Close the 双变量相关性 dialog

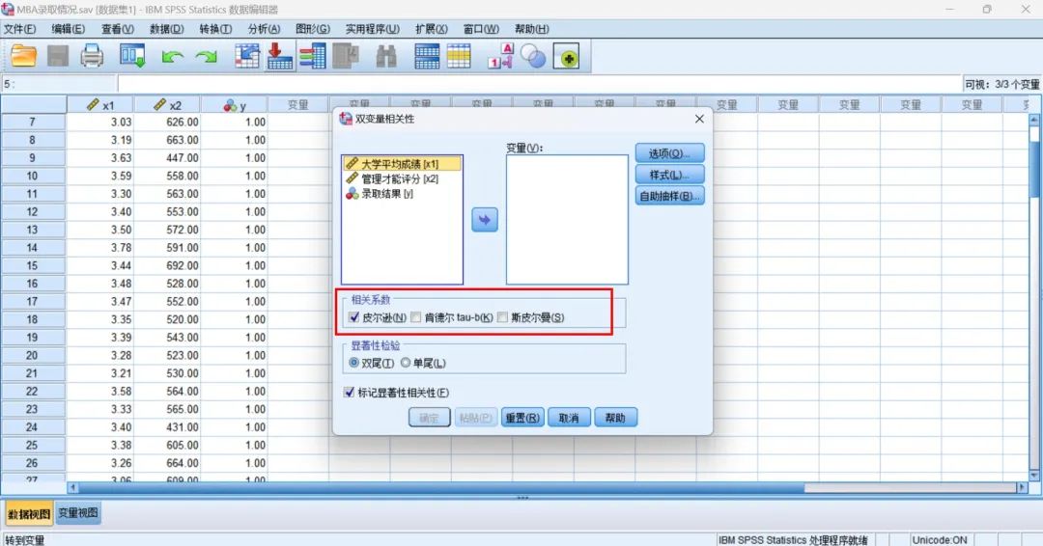click(699, 119)
